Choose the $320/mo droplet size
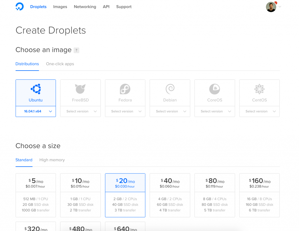The image size is (299, 231). click(x=36, y=226)
